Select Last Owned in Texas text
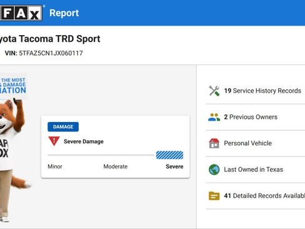Screen dimensions: 305x229 (253, 170)
